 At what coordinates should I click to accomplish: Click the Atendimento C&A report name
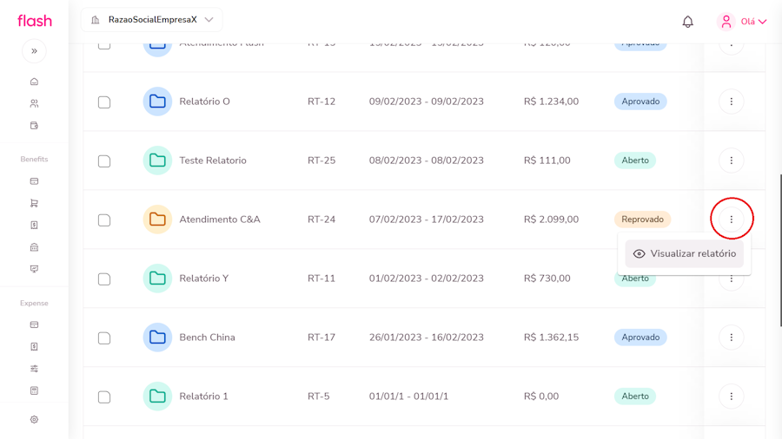click(x=219, y=219)
